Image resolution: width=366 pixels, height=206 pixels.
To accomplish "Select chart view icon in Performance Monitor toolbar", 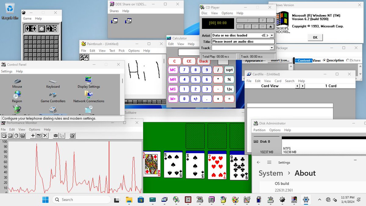I will click(4, 136).
